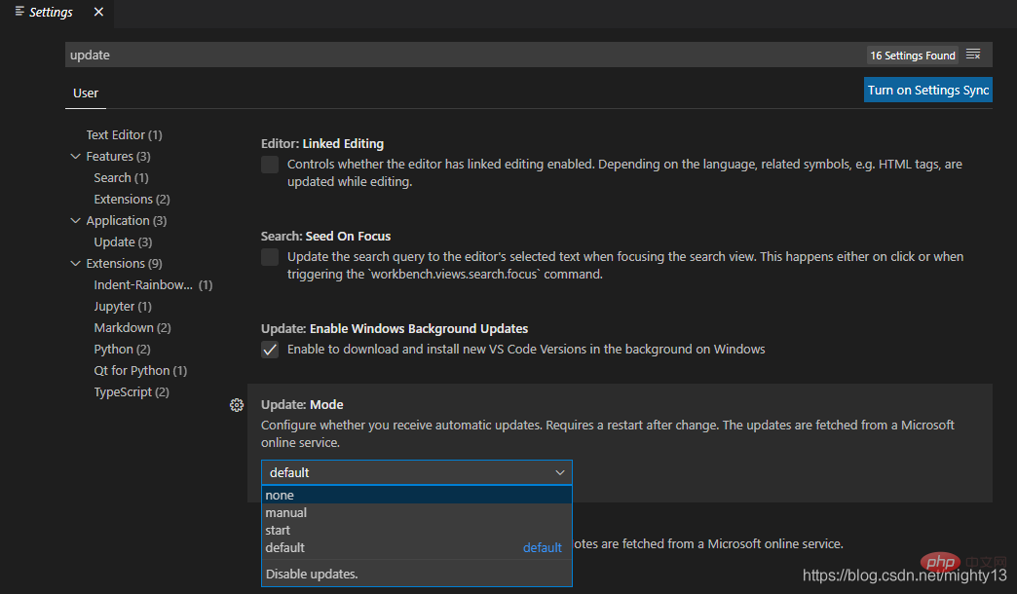1017x594 pixels.
Task: Select Features (3) category
Action: tap(118, 156)
